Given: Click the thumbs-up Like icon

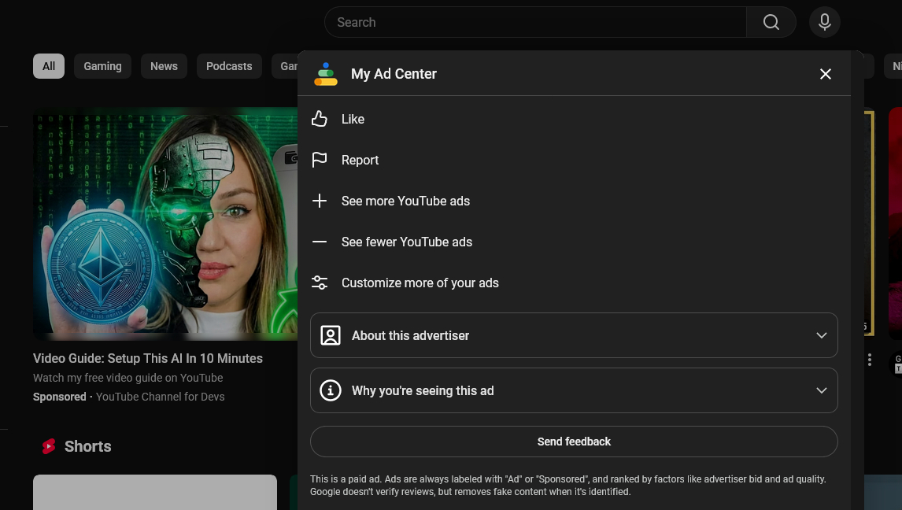Looking at the screenshot, I should [x=320, y=119].
